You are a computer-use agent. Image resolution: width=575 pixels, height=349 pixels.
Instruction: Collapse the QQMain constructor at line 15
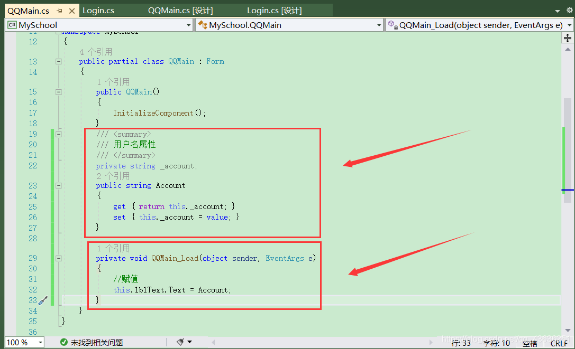59,92
